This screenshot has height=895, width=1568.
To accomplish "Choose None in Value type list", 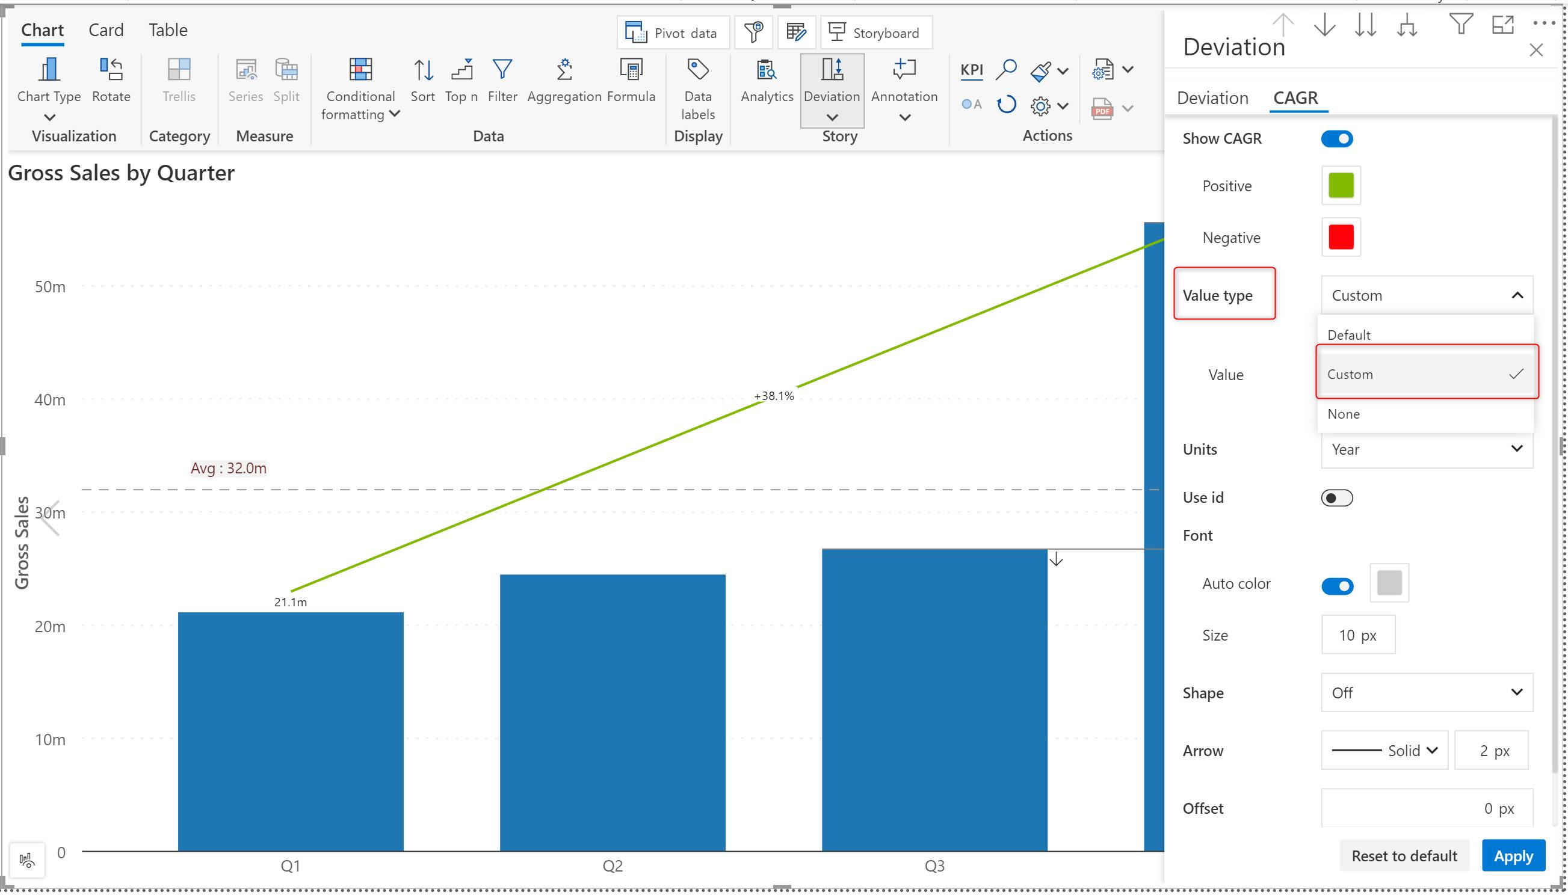I will pos(1344,414).
